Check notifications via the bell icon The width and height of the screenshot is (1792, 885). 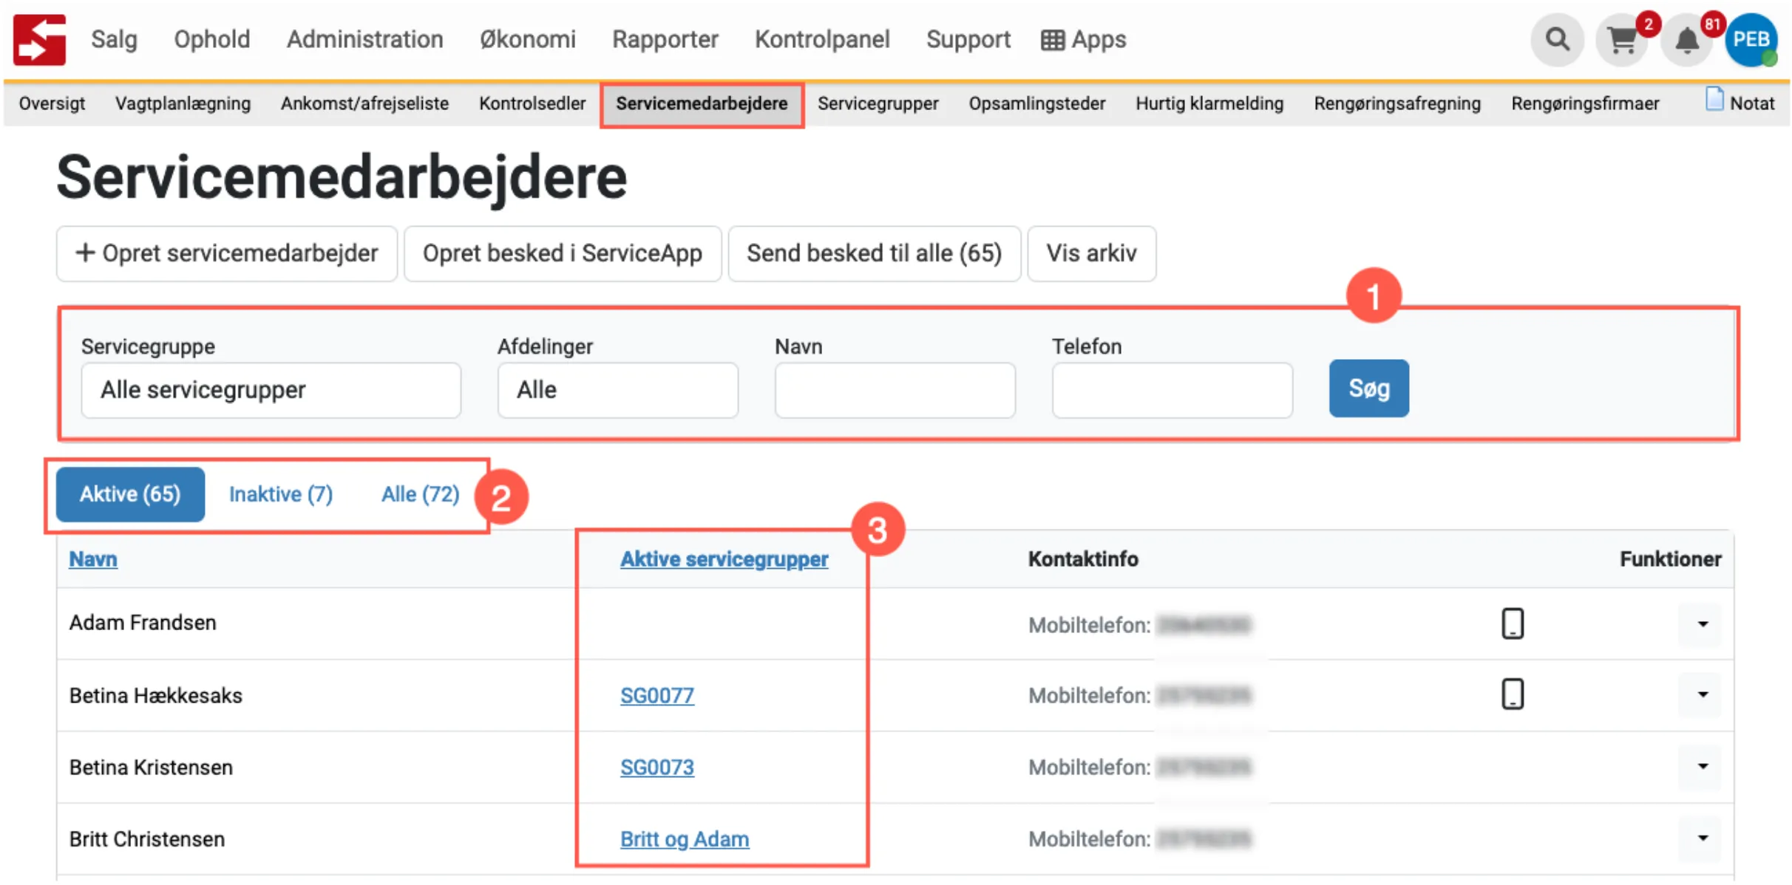pyautogui.click(x=1687, y=39)
